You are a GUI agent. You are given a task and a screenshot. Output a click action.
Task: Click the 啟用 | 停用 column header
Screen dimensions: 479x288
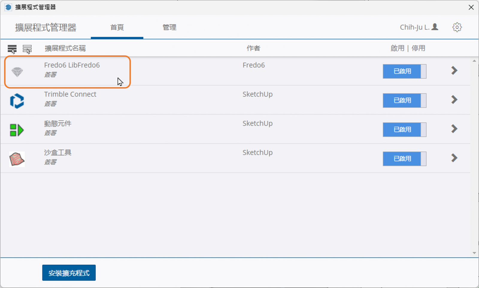point(408,48)
